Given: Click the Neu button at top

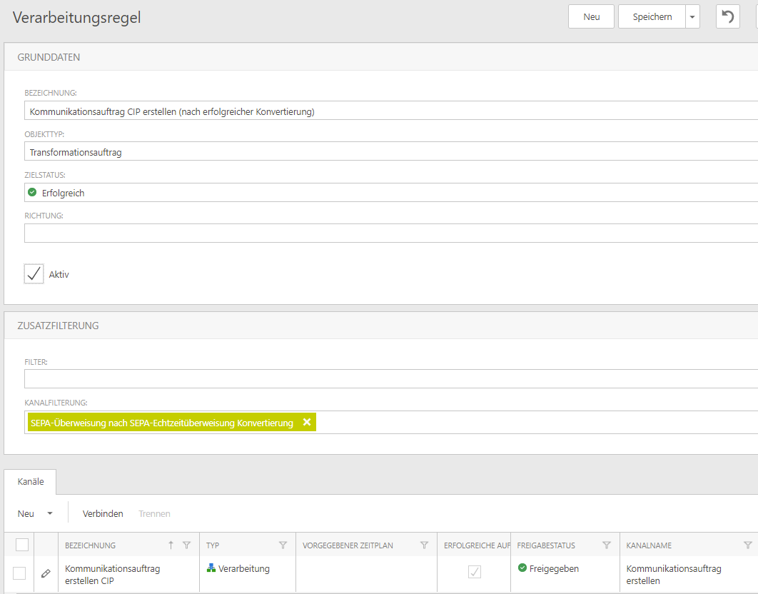Looking at the screenshot, I should (591, 17).
